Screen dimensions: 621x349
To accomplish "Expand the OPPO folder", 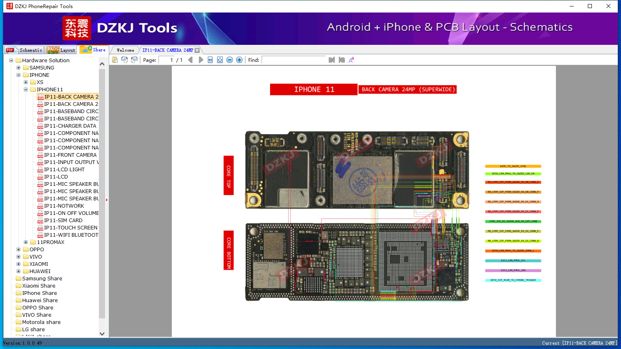I will [x=19, y=250].
